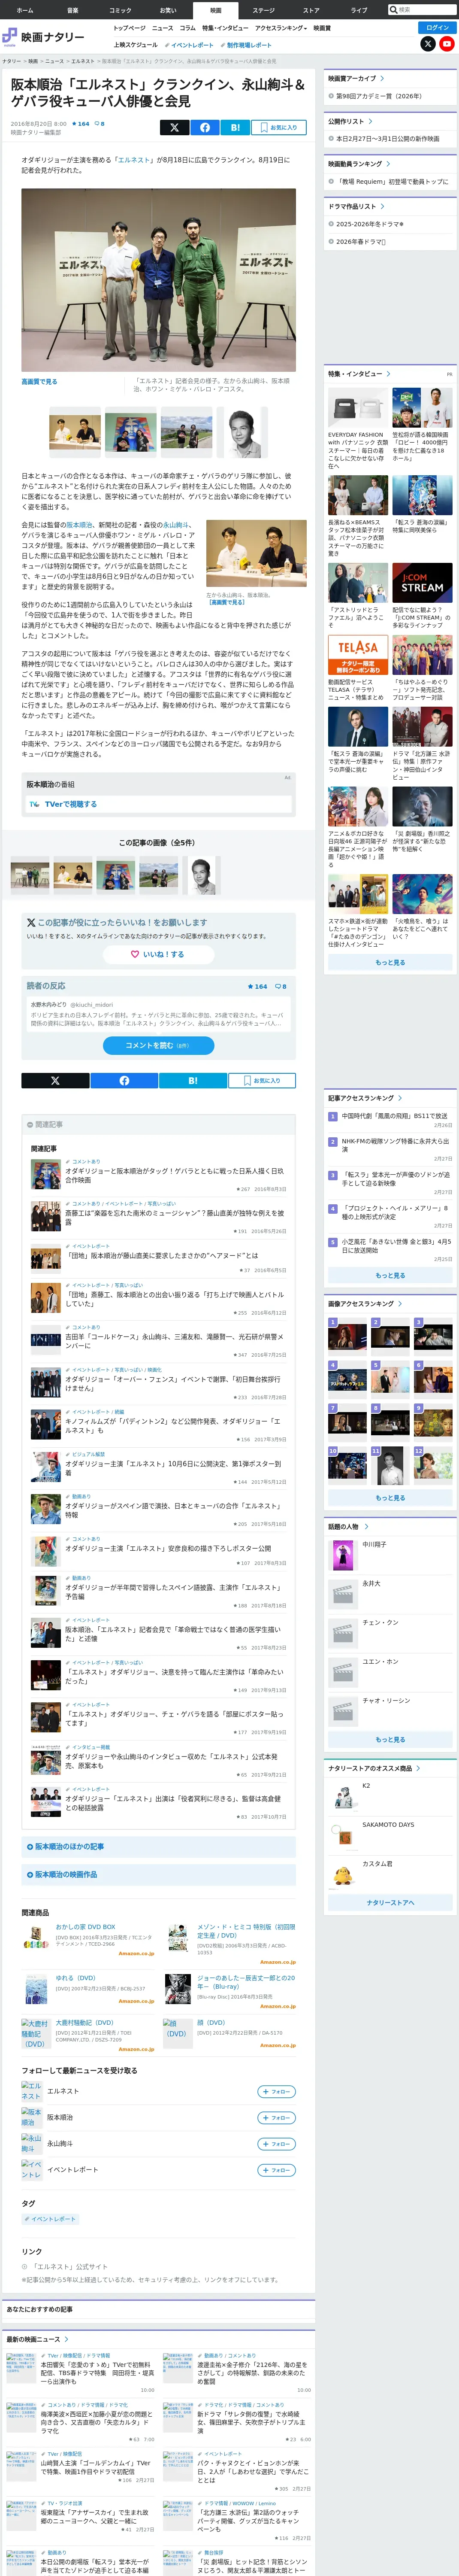Open the 特集・インタビュー nav menu item
This screenshot has height=2576, width=459.
[x=225, y=28]
